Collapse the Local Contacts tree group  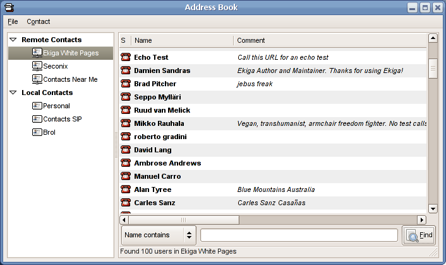[x=13, y=93]
